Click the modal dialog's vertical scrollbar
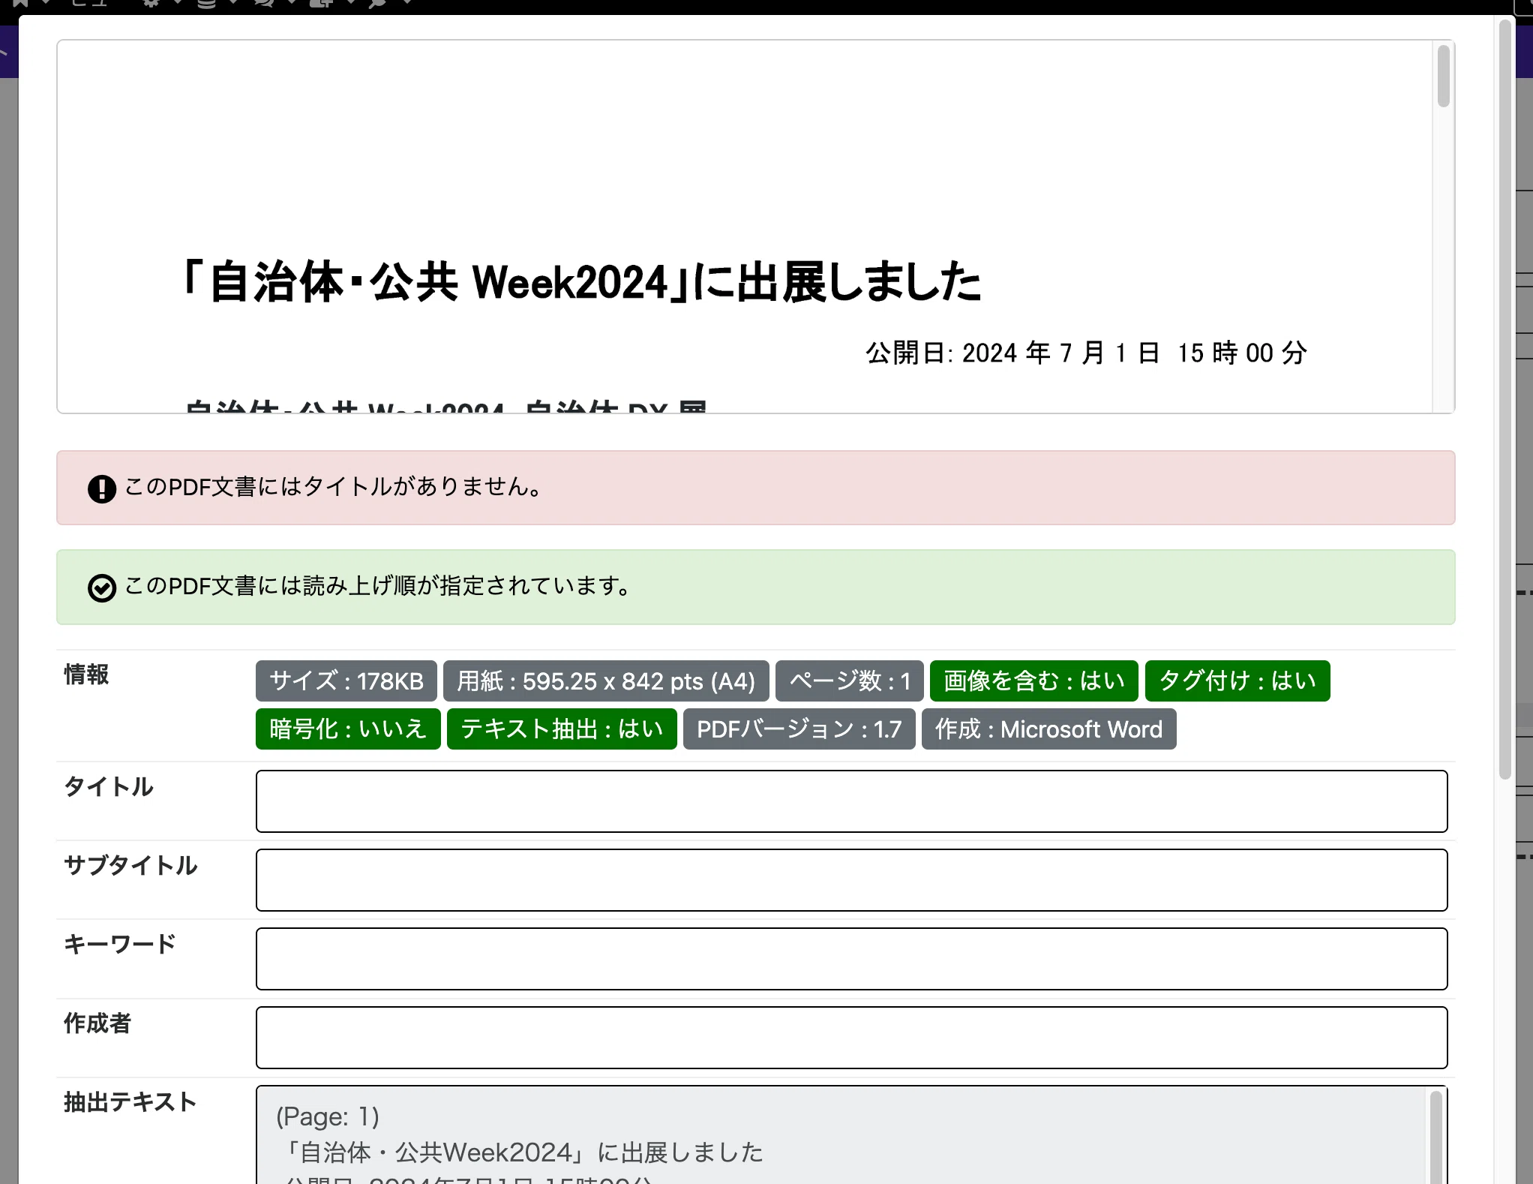The height and width of the screenshot is (1184, 1533). click(x=1504, y=401)
